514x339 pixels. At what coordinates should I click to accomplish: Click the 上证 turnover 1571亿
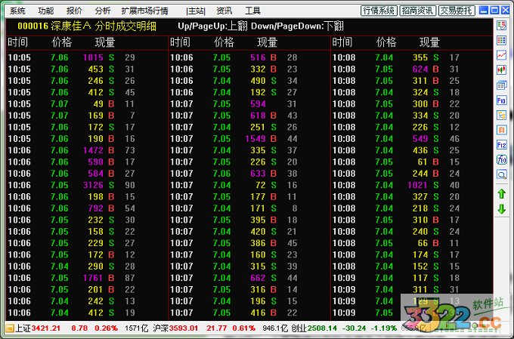coord(136,328)
